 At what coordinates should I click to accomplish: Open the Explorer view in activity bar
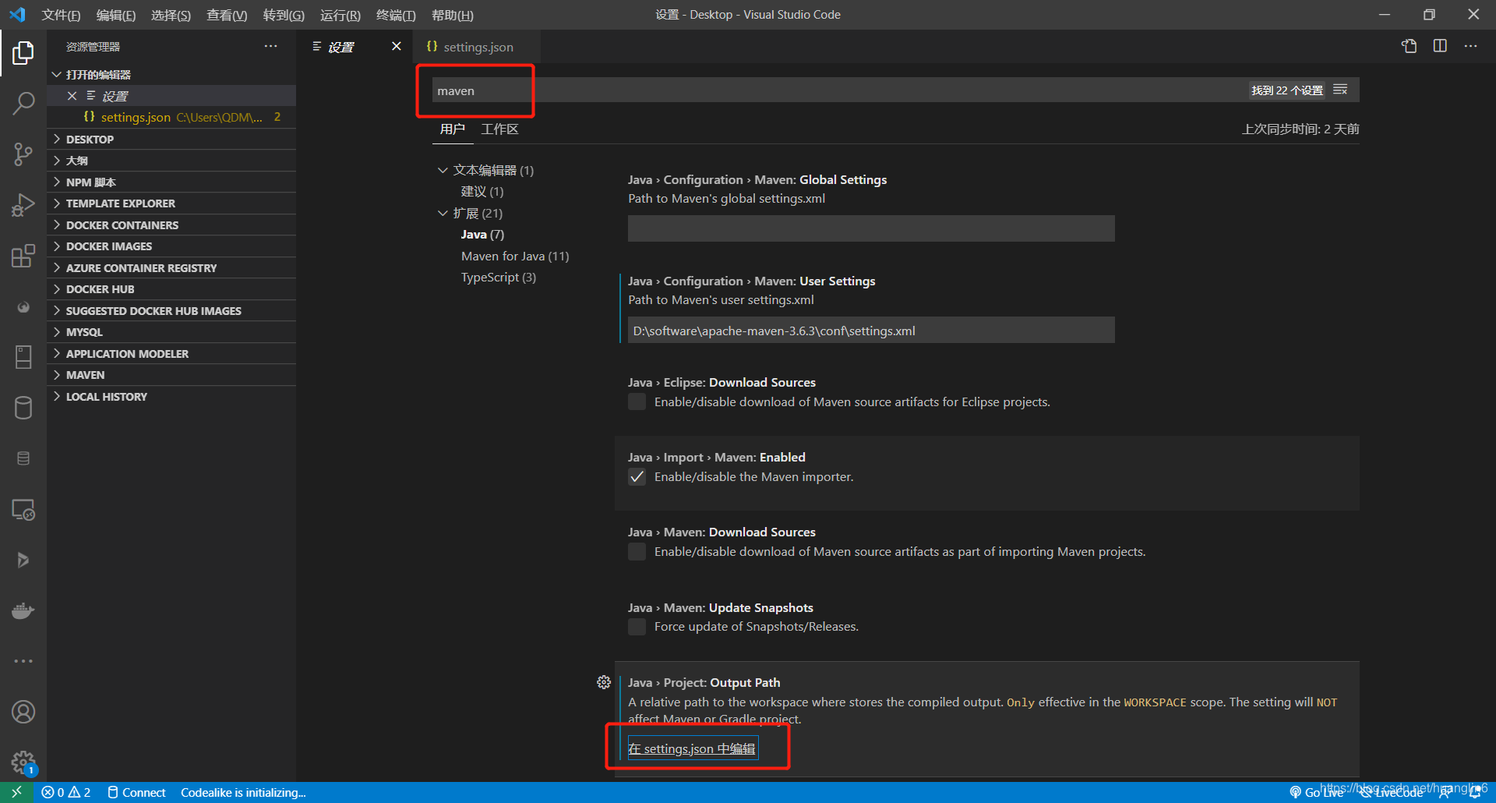point(23,53)
